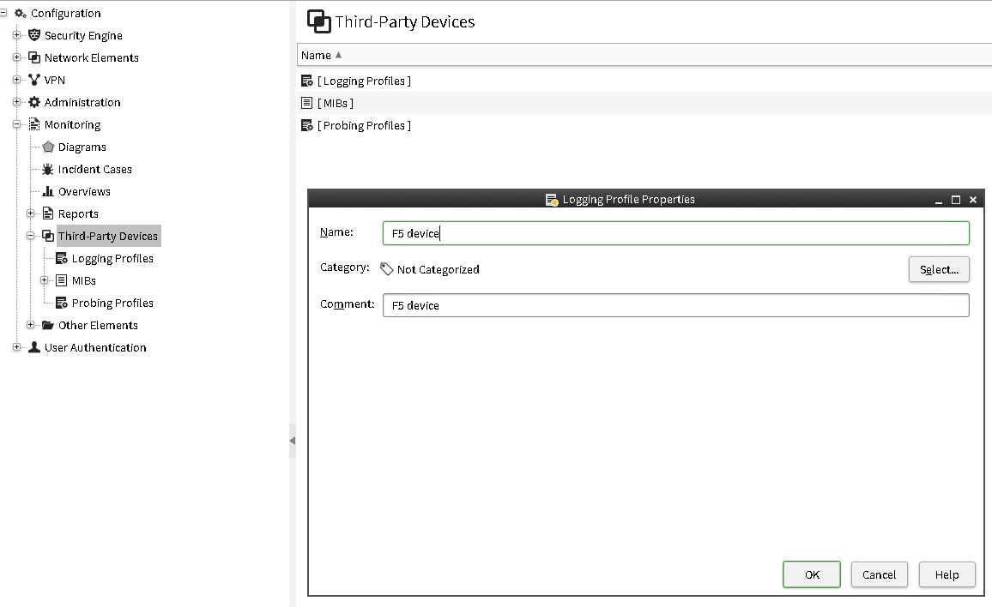Image resolution: width=992 pixels, height=607 pixels.
Task: Expand the Reports tree node
Action: 30,213
